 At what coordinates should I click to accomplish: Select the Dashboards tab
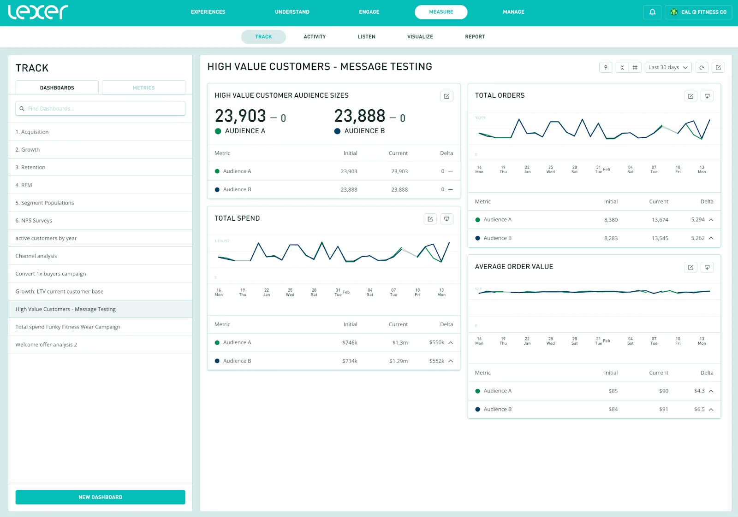click(x=57, y=88)
